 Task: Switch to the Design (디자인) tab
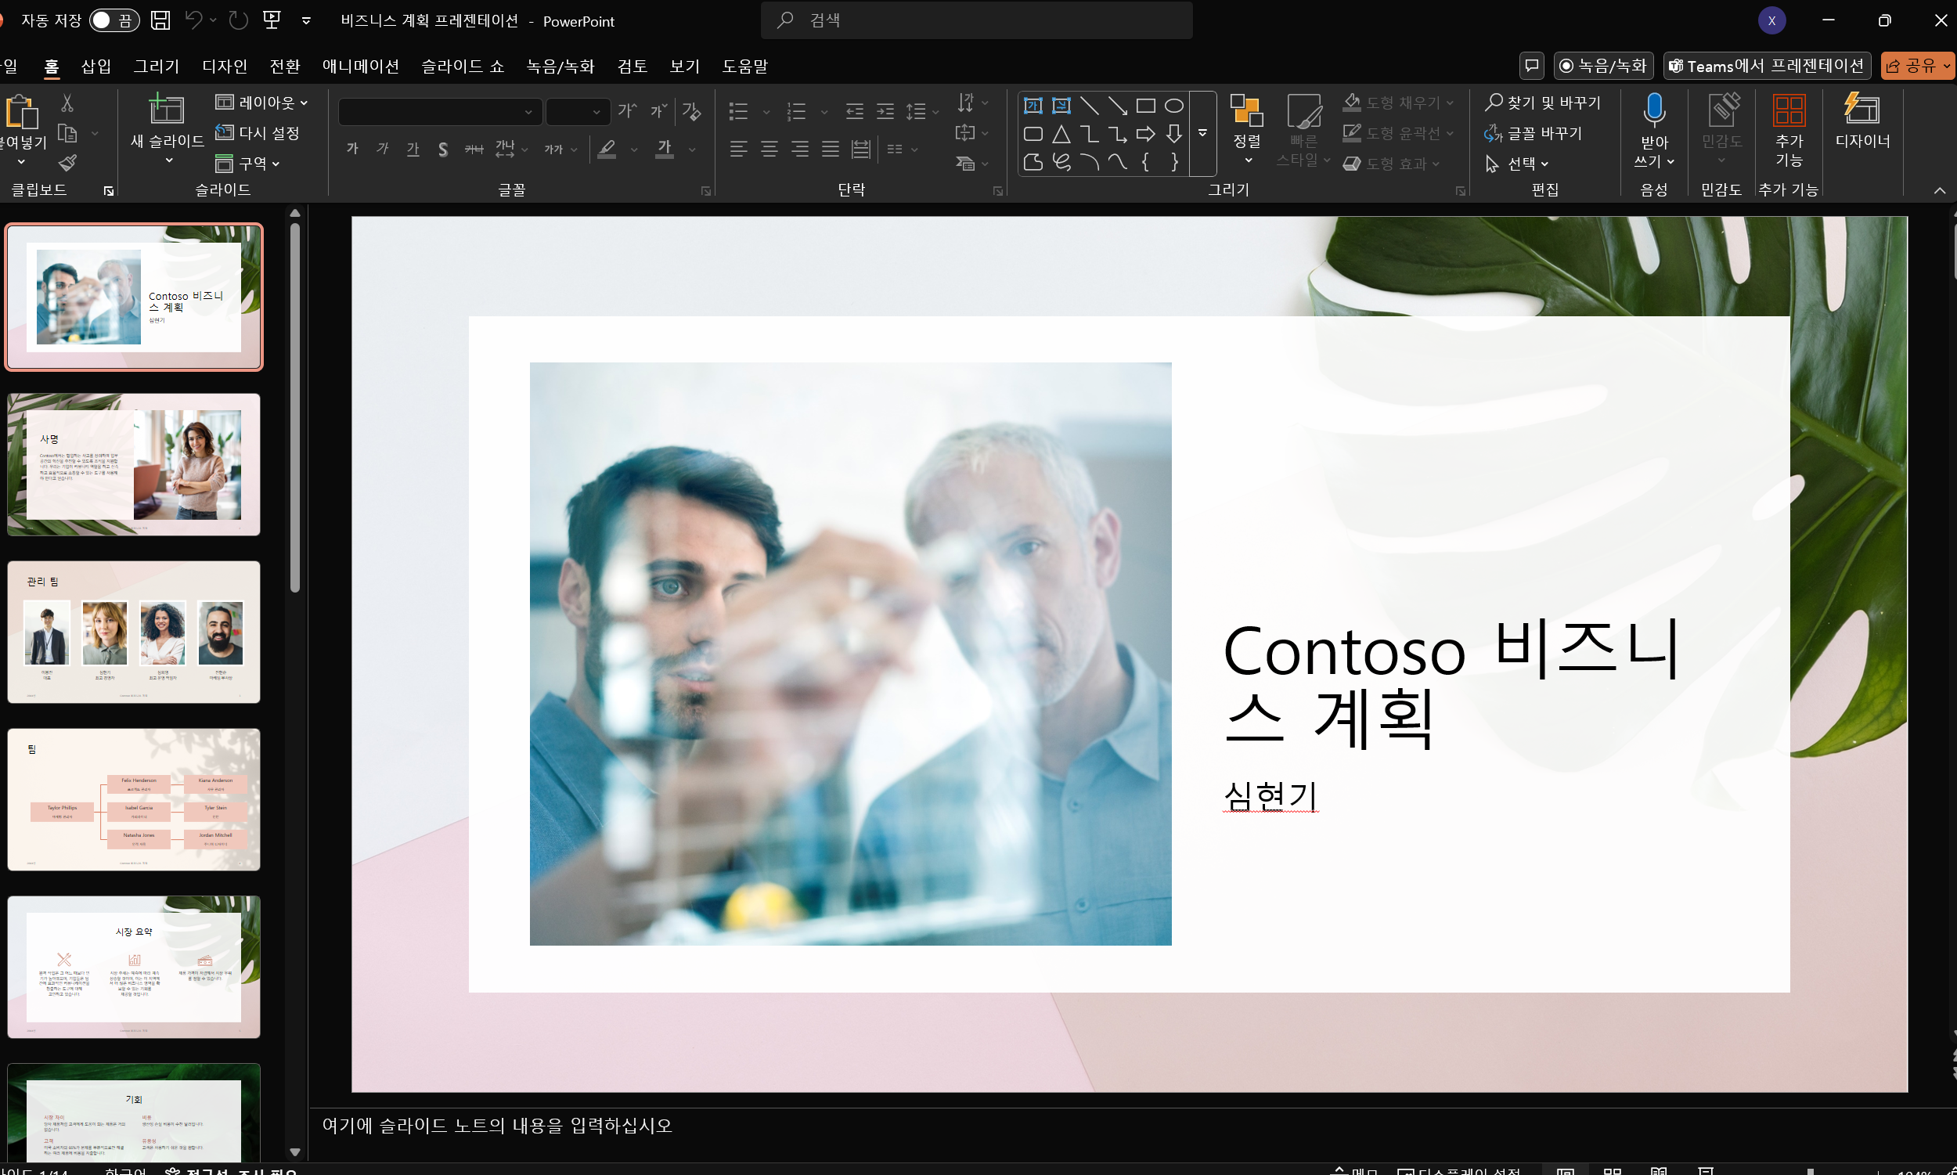tap(225, 66)
